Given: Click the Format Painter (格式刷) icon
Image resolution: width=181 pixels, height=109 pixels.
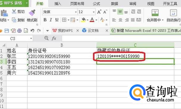Looking at the screenshot, I should click(32, 13).
